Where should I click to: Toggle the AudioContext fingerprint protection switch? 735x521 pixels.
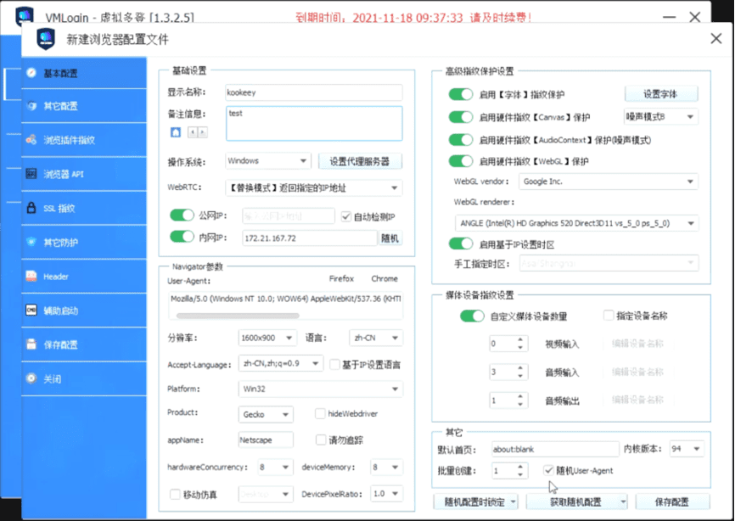coord(461,140)
